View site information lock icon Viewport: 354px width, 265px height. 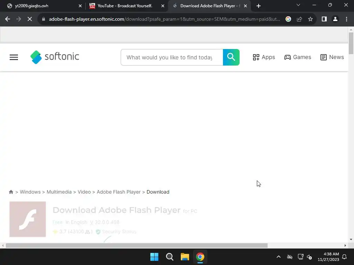tap(44, 19)
